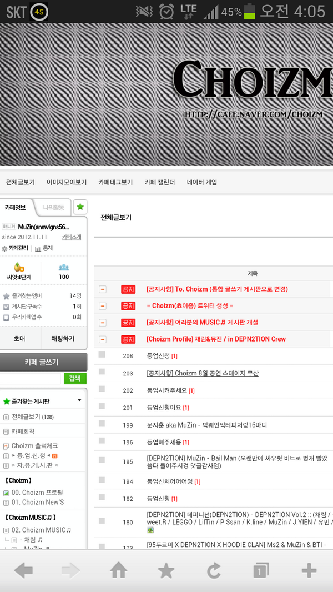Screen dimensions: 333x592
Task: Switch to the 나의활동 tab
Action: click(53, 207)
